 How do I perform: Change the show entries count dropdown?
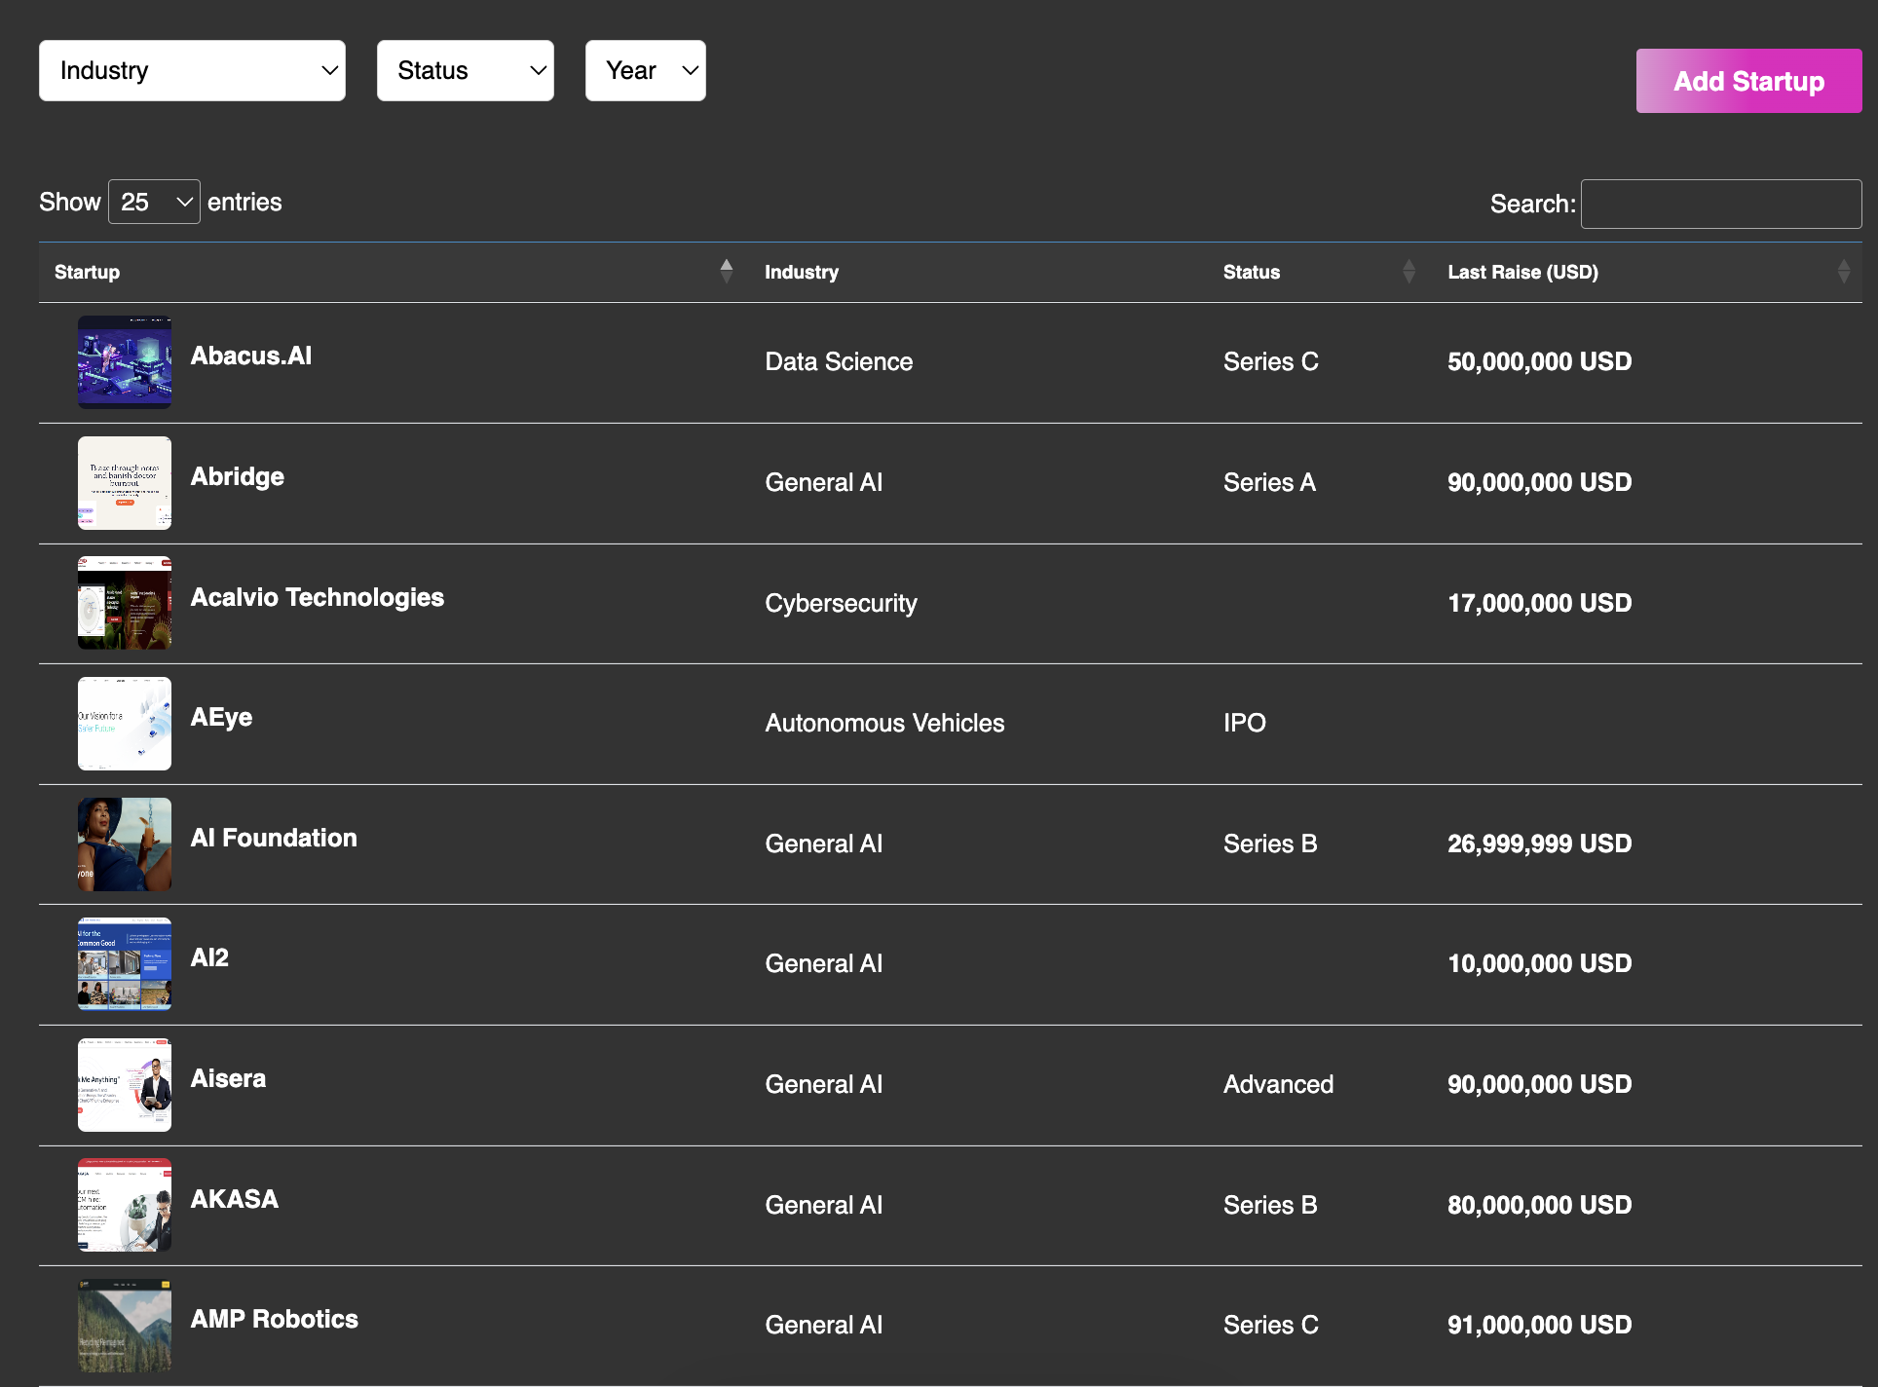coord(154,202)
